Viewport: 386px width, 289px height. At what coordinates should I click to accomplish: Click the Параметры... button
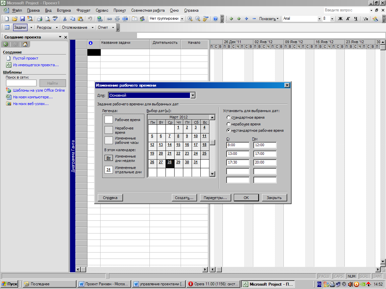[x=215, y=198]
